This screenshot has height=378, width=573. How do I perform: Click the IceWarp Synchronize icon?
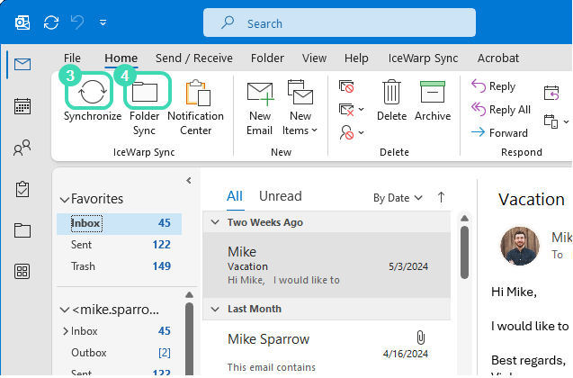click(x=92, y=94)
